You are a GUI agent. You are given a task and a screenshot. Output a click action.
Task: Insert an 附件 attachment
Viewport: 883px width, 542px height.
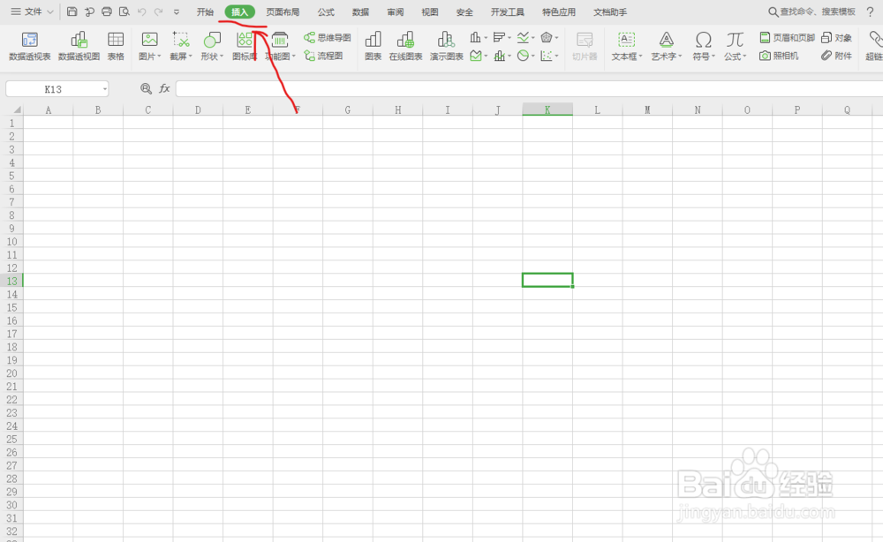(836, 56)
